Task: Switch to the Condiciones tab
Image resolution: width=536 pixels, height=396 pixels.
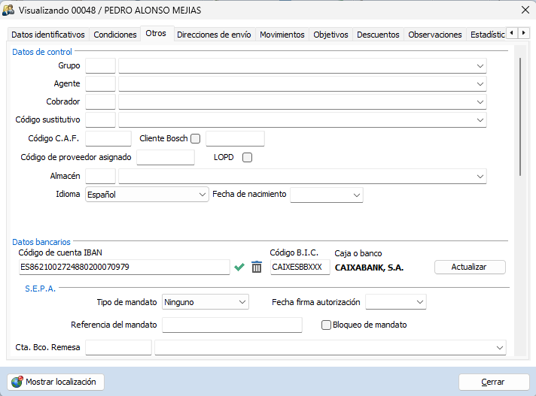Action: [115, 35]
